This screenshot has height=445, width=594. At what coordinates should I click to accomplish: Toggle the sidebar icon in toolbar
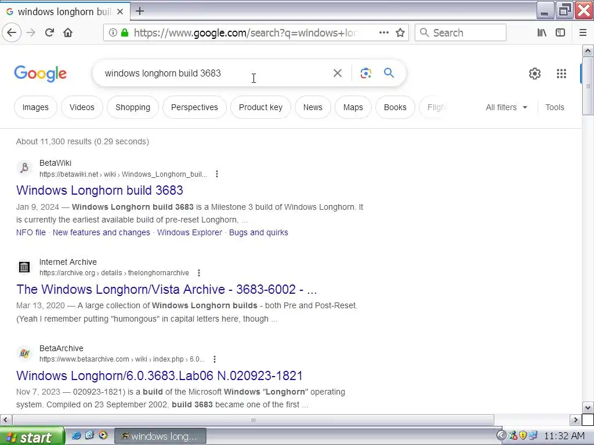click(x=560, y=32)
